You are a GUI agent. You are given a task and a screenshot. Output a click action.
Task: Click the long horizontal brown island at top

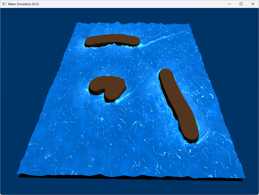click(x=112, y=41)
